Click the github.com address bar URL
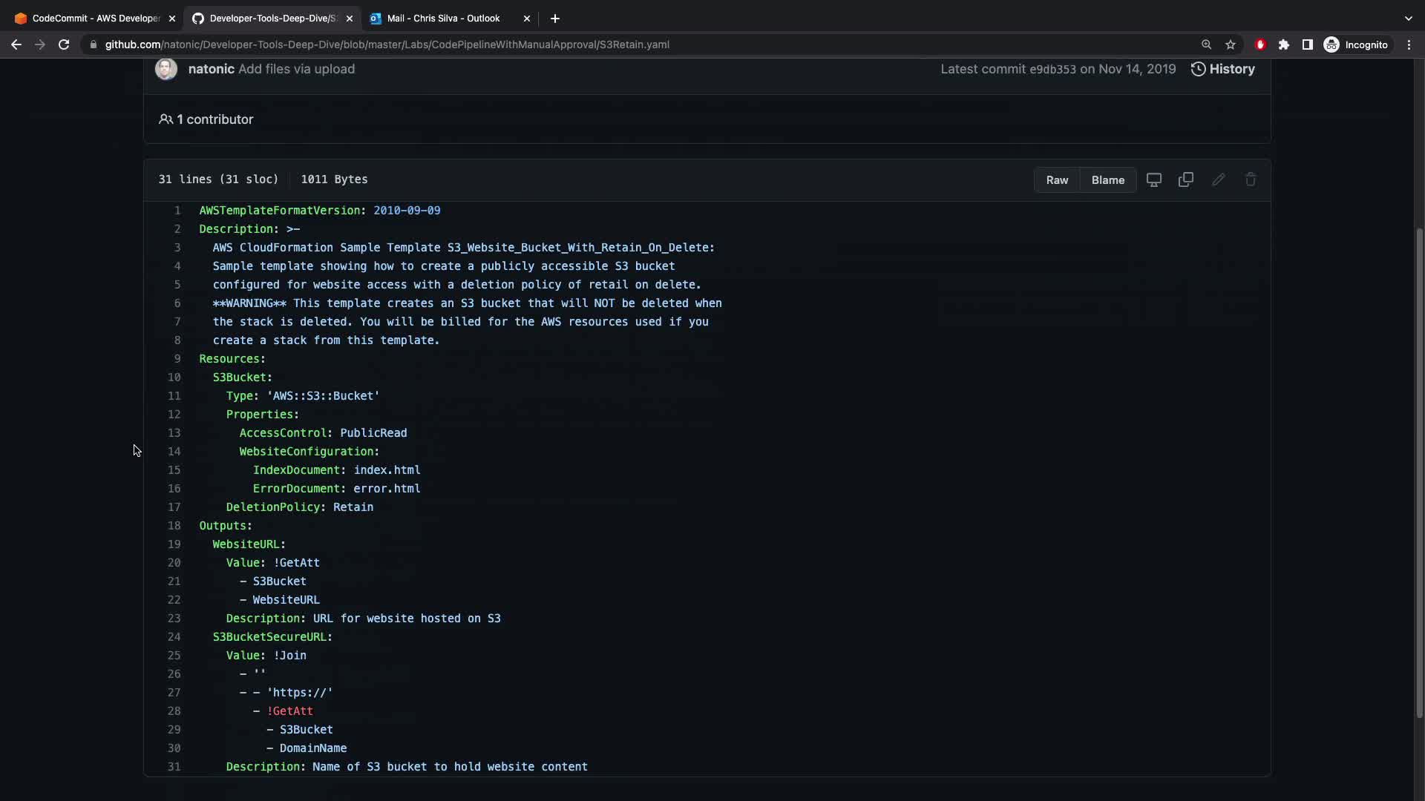 click(x=386, y=44)
